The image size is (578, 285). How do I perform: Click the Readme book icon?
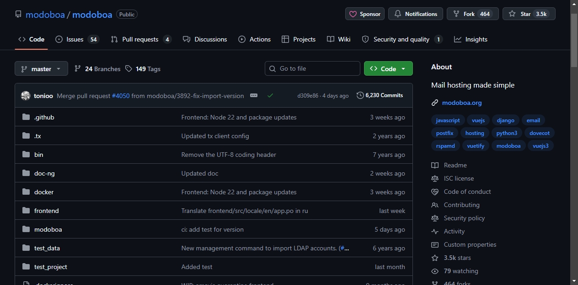click(x=435, y=165)
